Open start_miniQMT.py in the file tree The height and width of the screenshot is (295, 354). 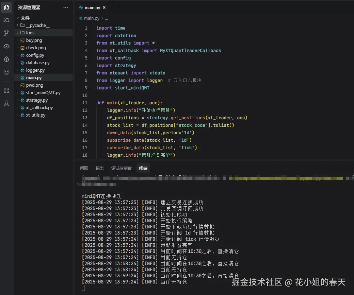tap(43, 92)
